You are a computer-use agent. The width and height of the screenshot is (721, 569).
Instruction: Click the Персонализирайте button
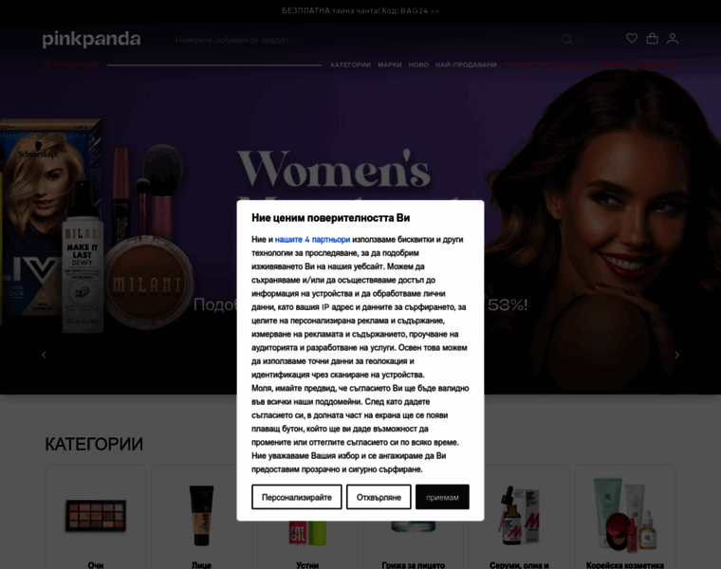[x=297, y=497]
